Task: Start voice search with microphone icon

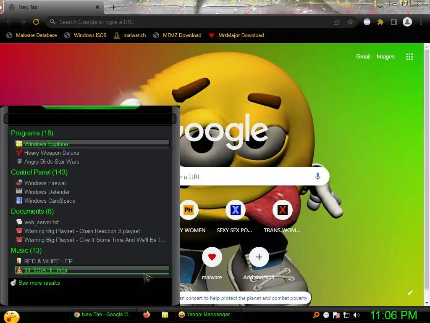Action: [x=317, y=176]
